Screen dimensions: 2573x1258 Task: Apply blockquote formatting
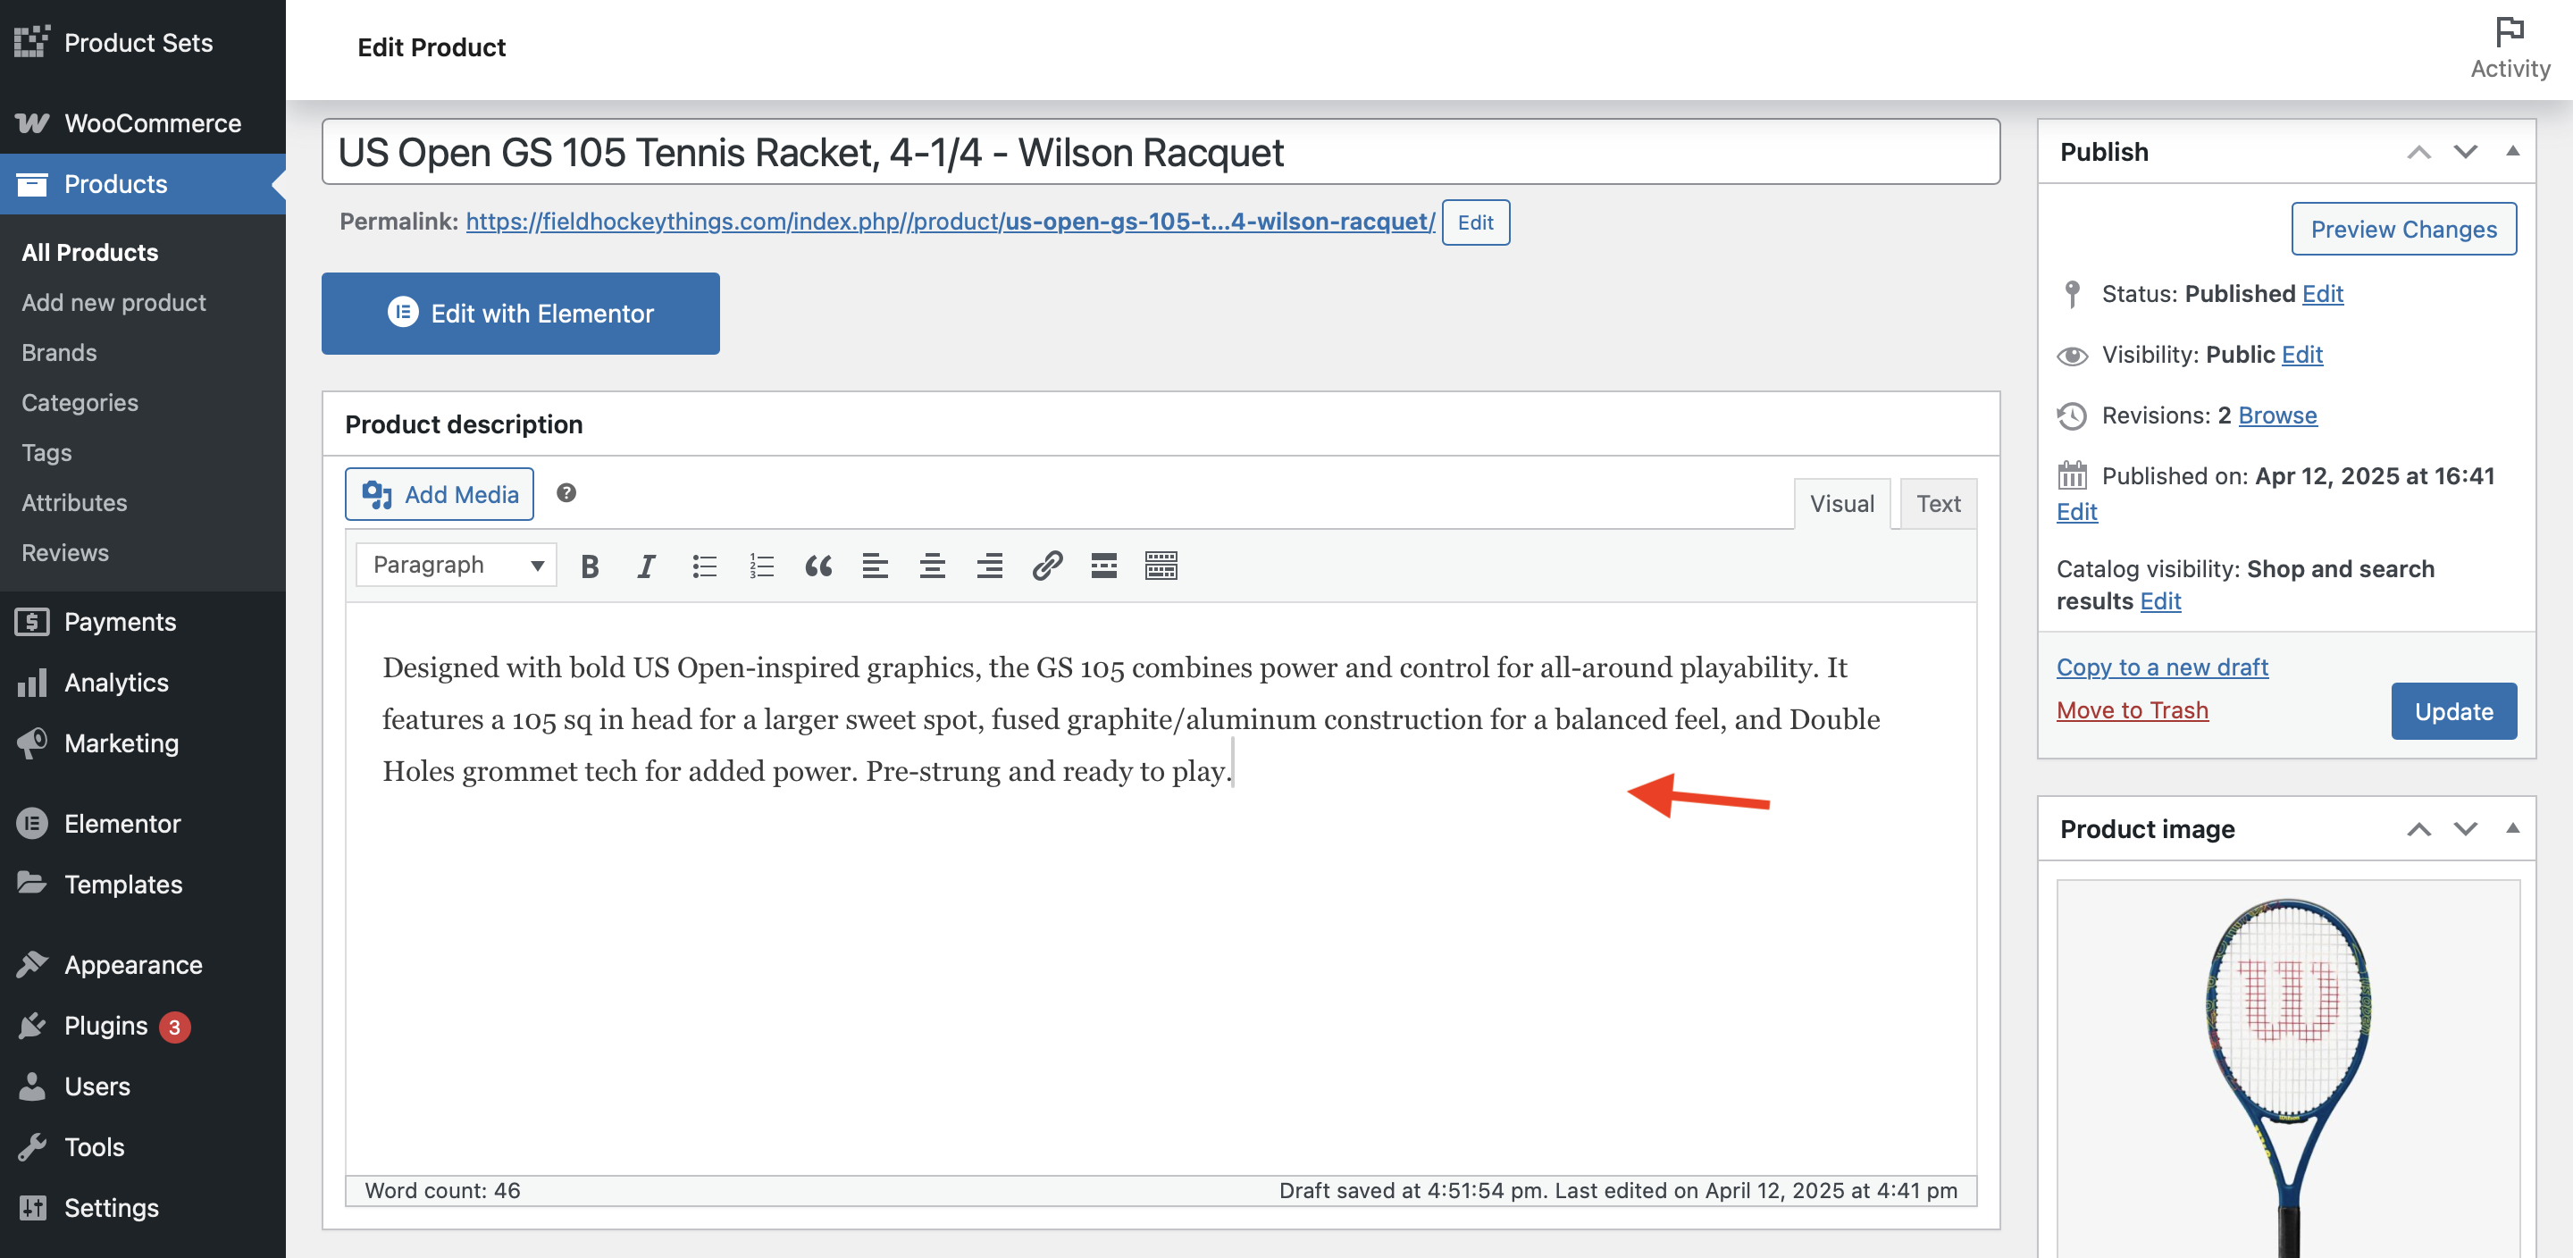818,566
